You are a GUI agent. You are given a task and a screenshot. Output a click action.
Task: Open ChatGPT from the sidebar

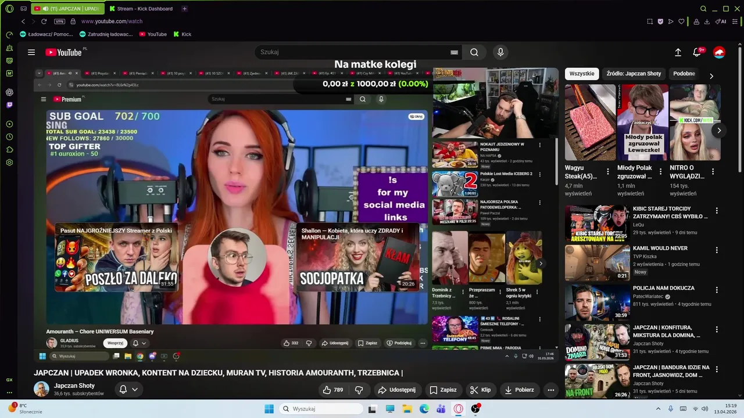[9, 92]
